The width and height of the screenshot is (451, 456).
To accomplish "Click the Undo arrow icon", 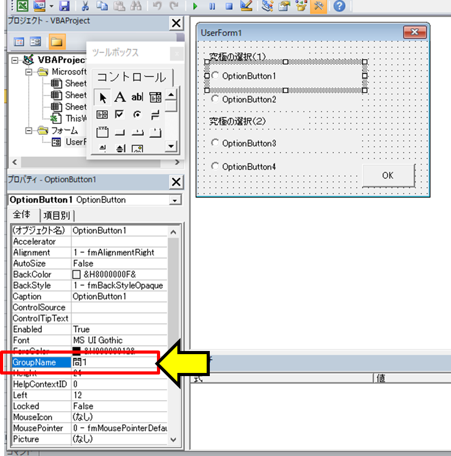I will pyautogui.click(x=157, y=6).
